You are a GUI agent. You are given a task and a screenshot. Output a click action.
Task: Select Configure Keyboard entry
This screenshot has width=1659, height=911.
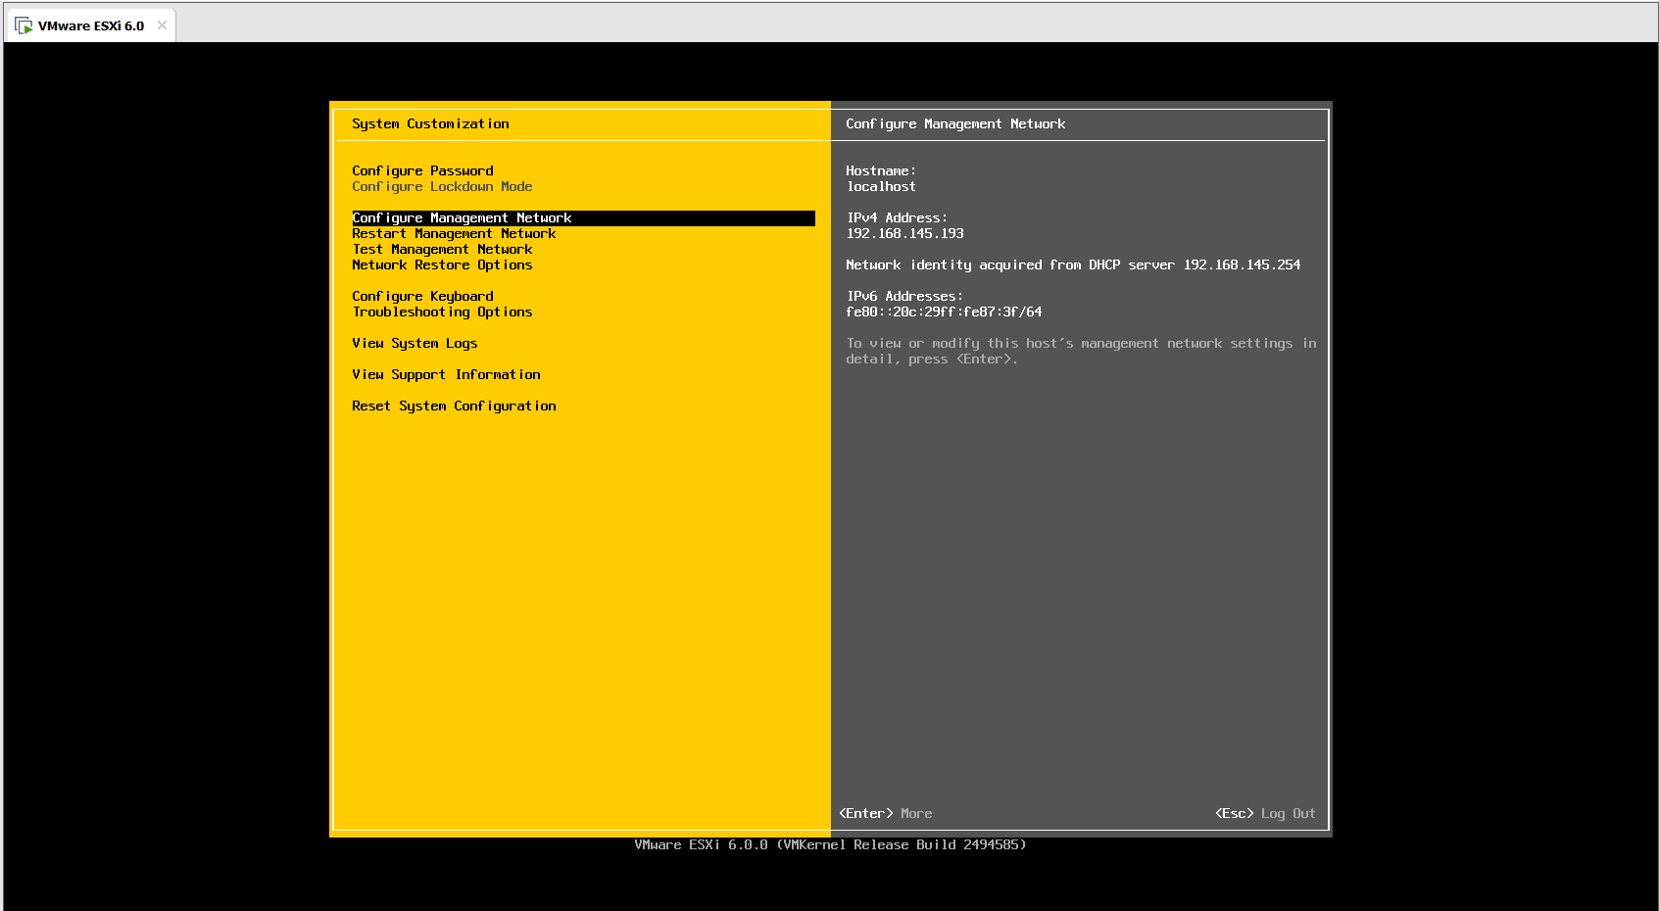[x=422, y=297]
